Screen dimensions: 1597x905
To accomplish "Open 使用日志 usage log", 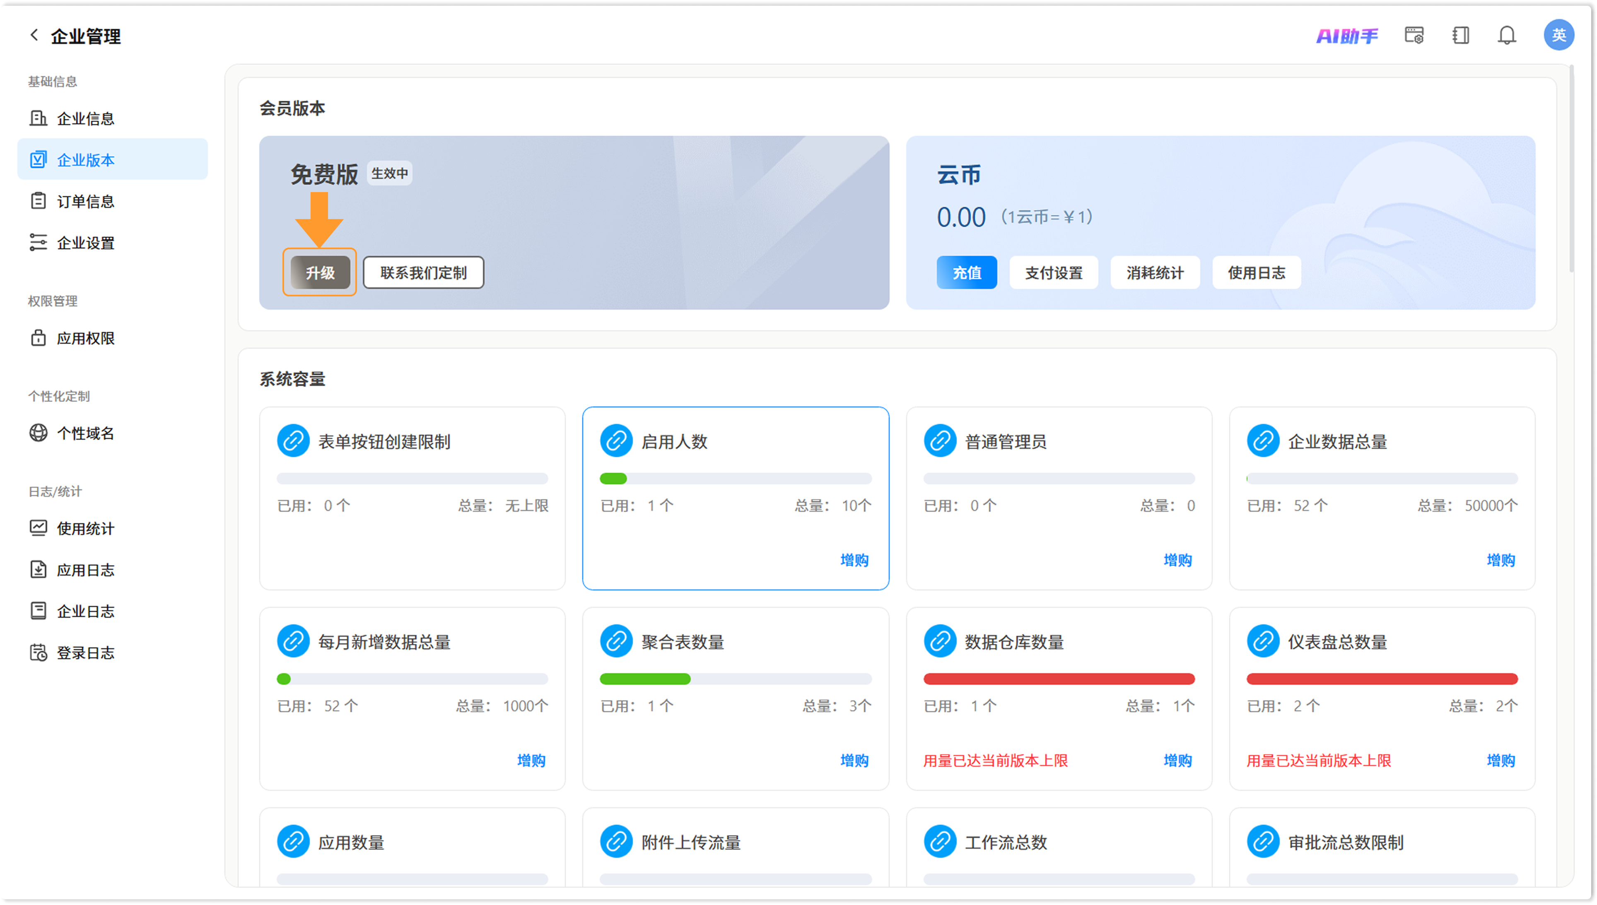I will tap(1256, 272).
